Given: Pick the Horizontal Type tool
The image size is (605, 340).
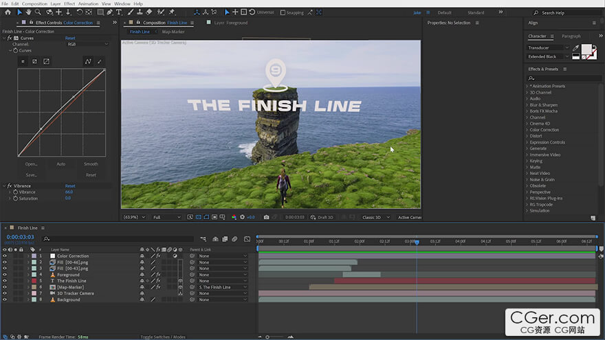Looking at the screenshot, I should coord(120,12).
